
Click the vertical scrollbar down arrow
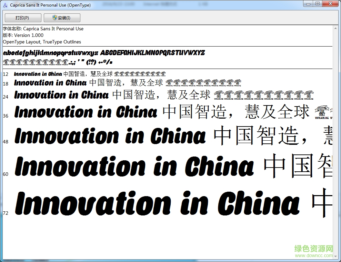point(336,256)
